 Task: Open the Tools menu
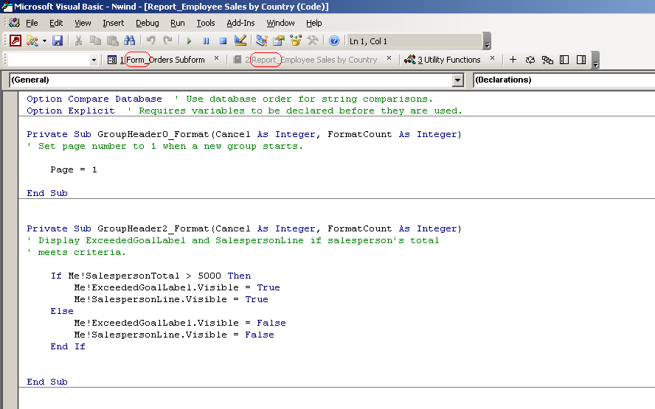click(206, 23)
